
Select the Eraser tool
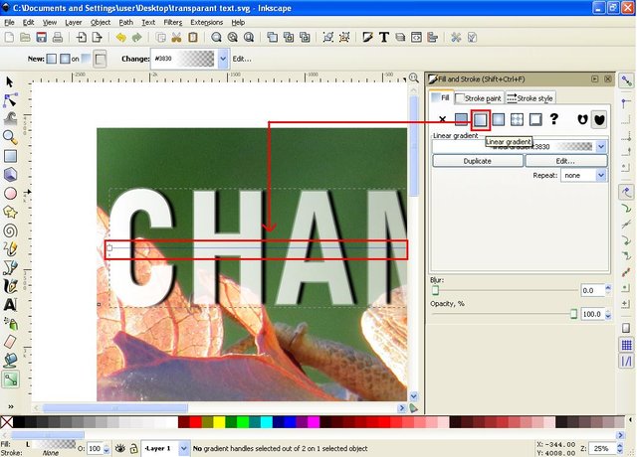(10, 342)
